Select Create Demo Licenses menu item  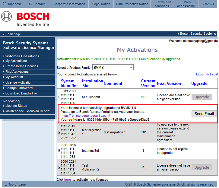pyautogui.click(x=22, y=66)
